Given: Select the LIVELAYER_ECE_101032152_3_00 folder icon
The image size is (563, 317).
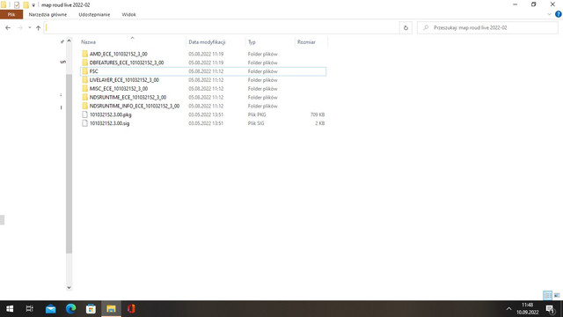Looking at the screenshot, I should (84, 80).
